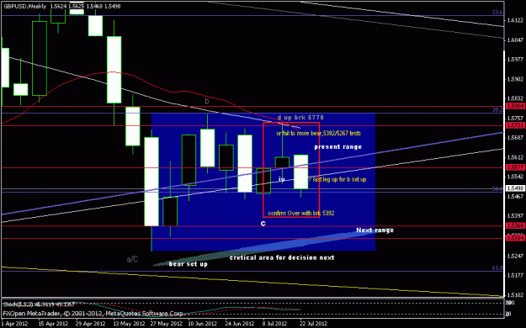Click the '15 Apr 2012' date label

(x=53, y=324)
